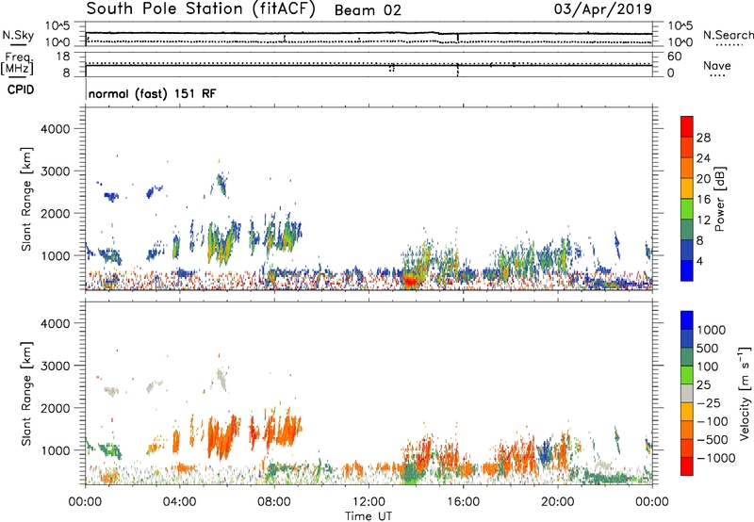The height and width of the screenshot is (522, 754).
Task: Click 'Time UT' axis label
Action: point(369,516)
